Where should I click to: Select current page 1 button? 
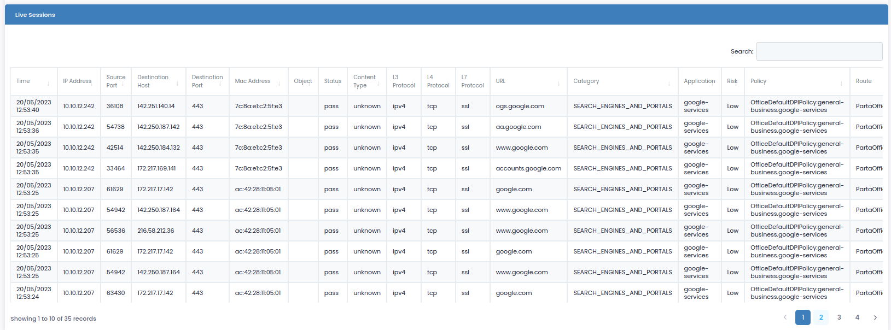coord(803,317)
